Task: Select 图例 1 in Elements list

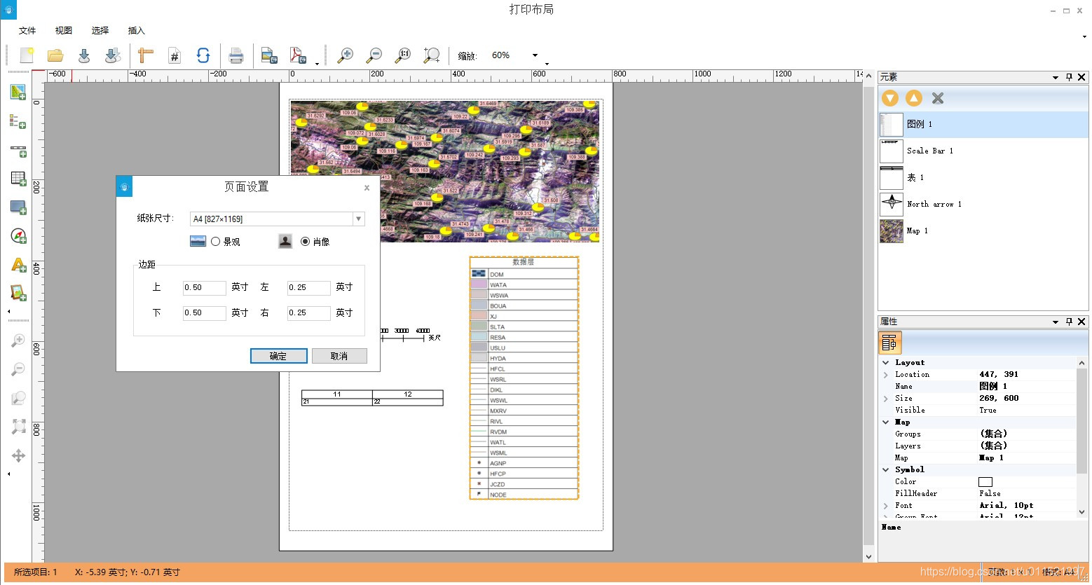Action: (x=983, y=125)
